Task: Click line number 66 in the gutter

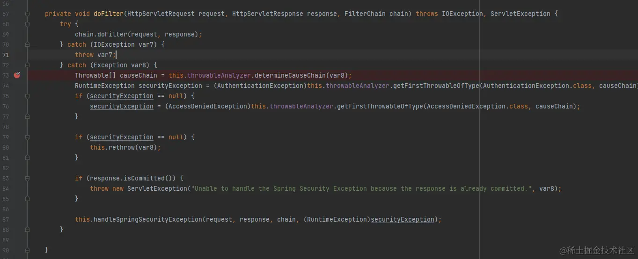Action: 6,3
